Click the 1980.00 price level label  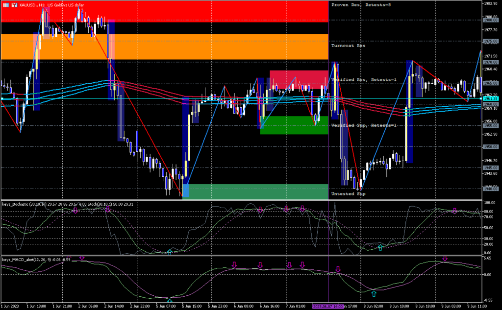[490, 20]
